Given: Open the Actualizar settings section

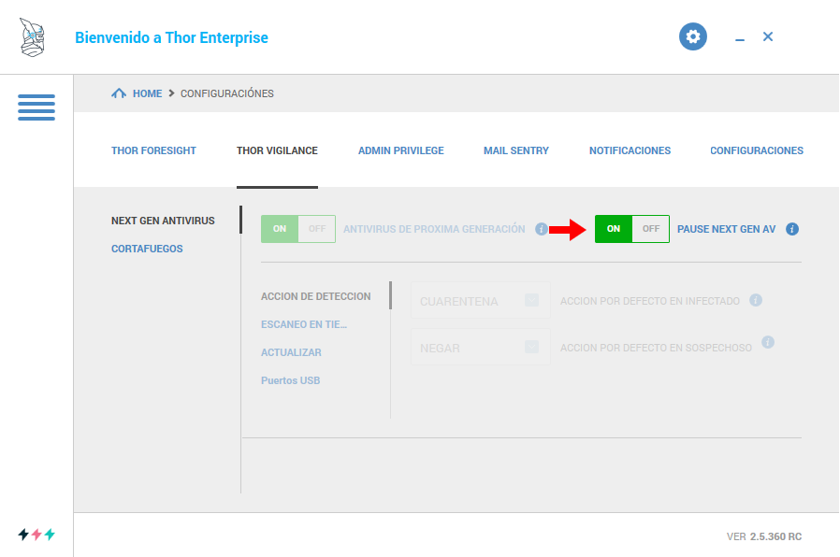Looking at the screenshot, I should [291, 352].
